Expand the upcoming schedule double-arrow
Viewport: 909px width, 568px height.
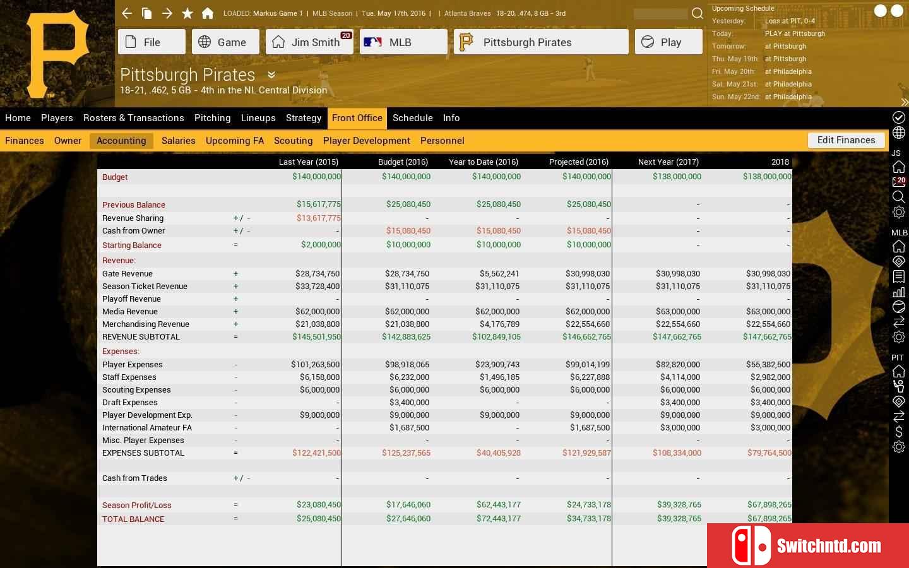pyautogui.click(x=904, y=102)
